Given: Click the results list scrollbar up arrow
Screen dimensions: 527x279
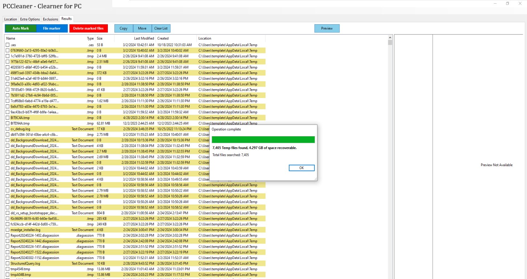Looking at the screenshot, I should 390,37.
